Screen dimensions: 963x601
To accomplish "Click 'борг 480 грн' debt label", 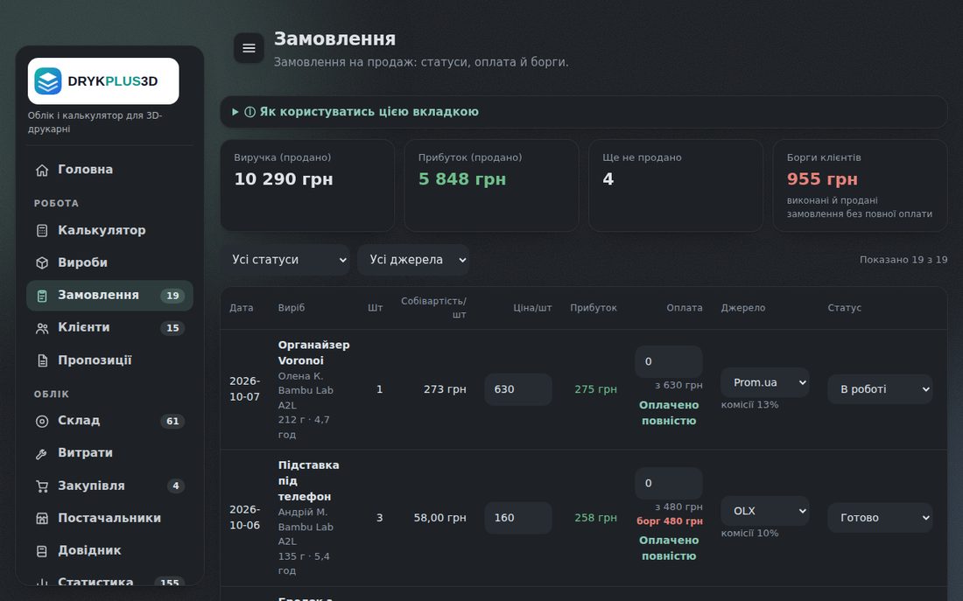I will 670,521.
